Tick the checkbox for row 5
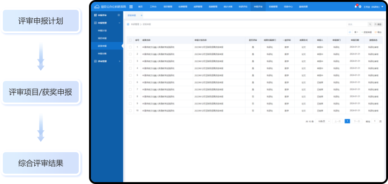Viewport: 388px width, 184px height. [130, 75]
